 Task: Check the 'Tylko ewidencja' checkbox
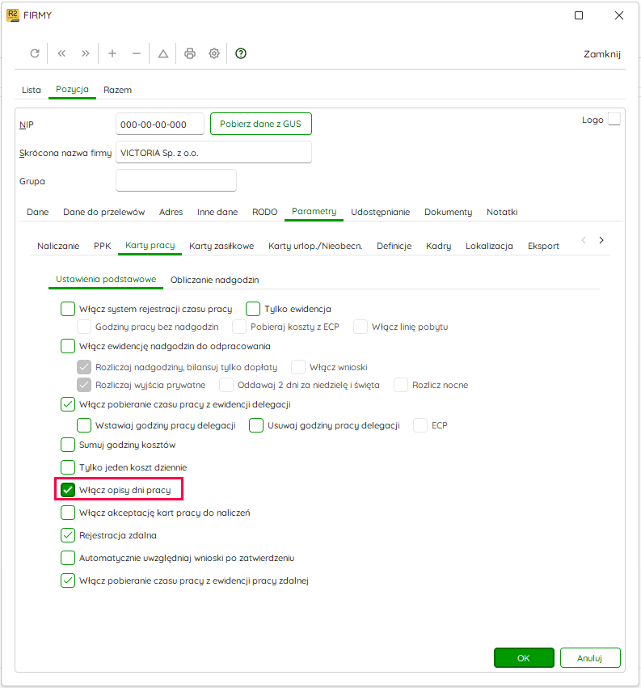click(x=253, y=309)
